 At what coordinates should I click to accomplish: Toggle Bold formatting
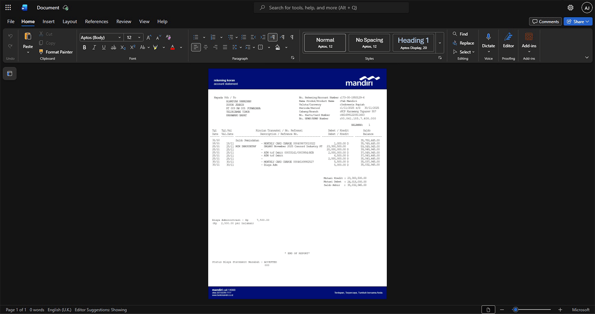(x=85, y=47)
